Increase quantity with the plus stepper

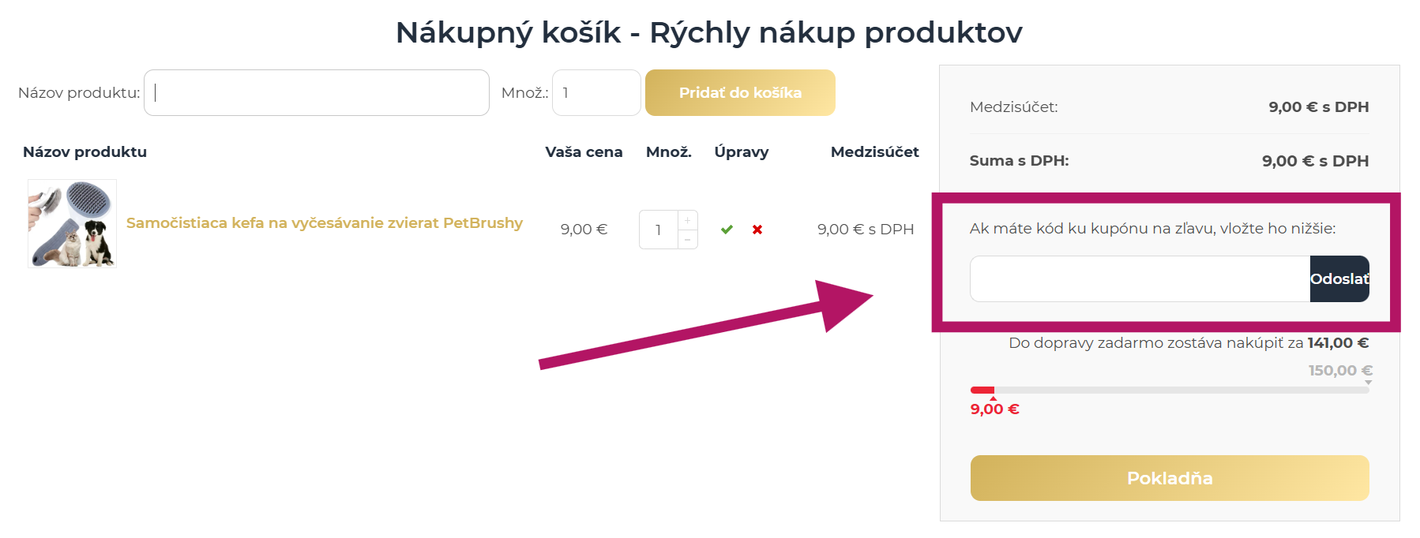coord(688,219)
